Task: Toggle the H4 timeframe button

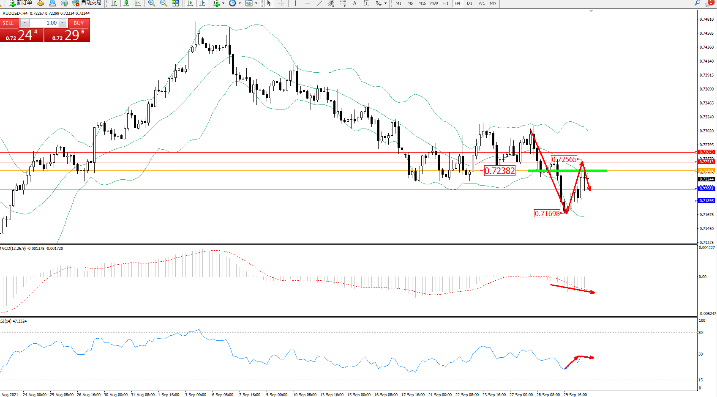Action: [457, 3]
